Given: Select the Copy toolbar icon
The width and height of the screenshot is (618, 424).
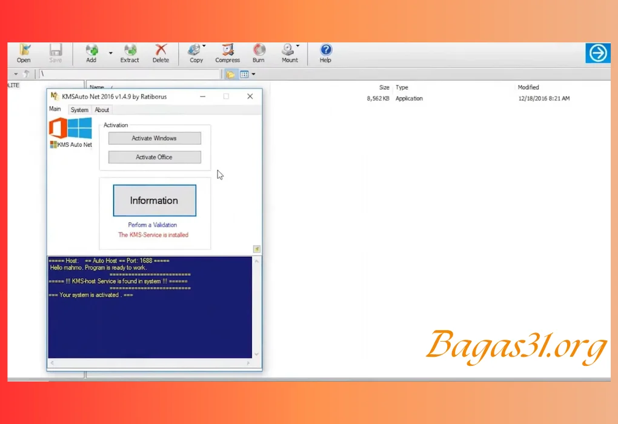Looking at the screenshot, I should click(195, 53).
